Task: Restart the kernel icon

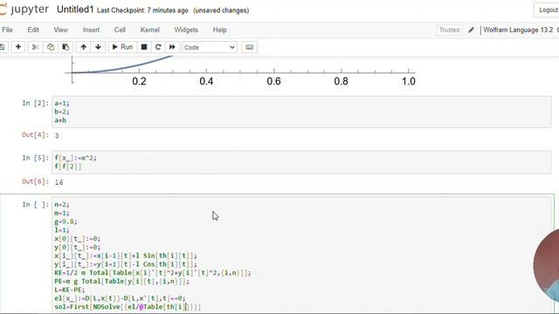Action: (x=158, y=47)
